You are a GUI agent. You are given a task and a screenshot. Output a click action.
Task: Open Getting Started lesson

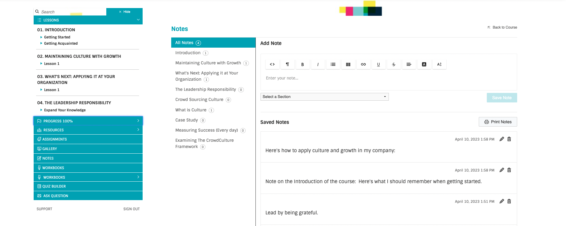tap(57, 37)
